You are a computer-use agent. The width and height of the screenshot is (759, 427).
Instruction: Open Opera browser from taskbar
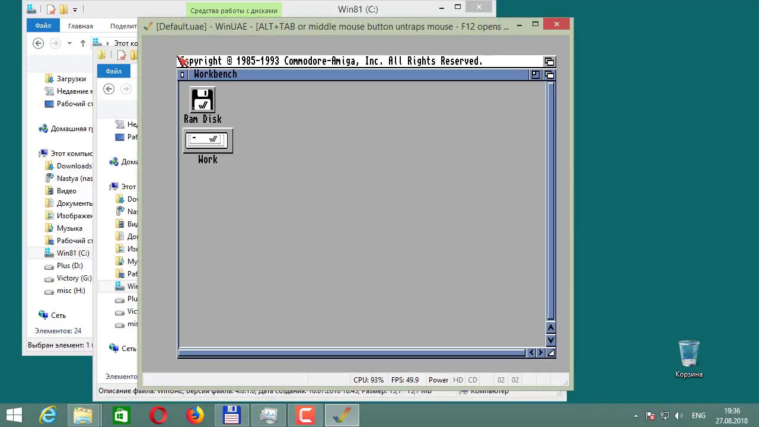[x=158, y=415]
